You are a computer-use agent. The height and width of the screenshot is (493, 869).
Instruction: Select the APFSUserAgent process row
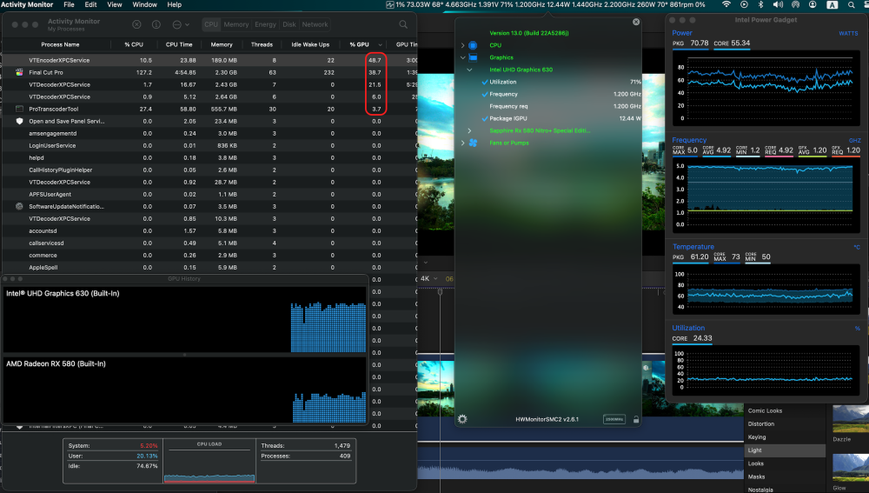(x=209, y=194)
